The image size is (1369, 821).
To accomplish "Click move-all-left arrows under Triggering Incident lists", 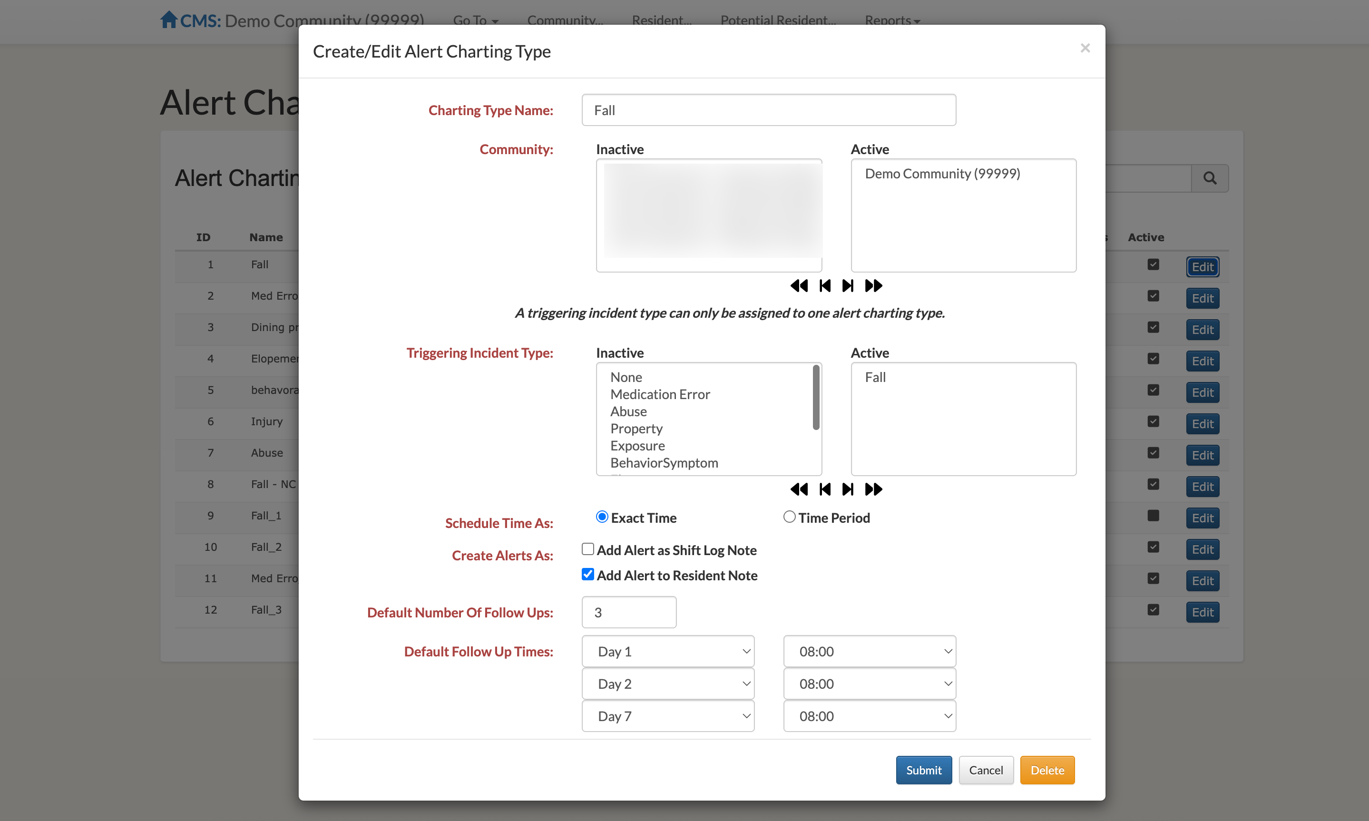I will pos(799,489).
